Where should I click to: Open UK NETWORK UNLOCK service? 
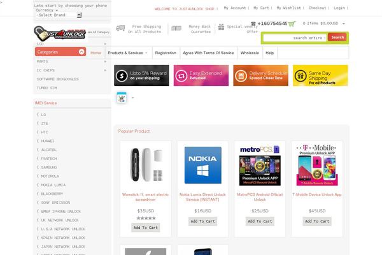click(60, 220)
